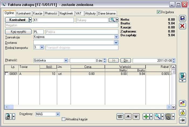Click the application icon in the title bar
The image size is (189, 127).
click(4, 5)
